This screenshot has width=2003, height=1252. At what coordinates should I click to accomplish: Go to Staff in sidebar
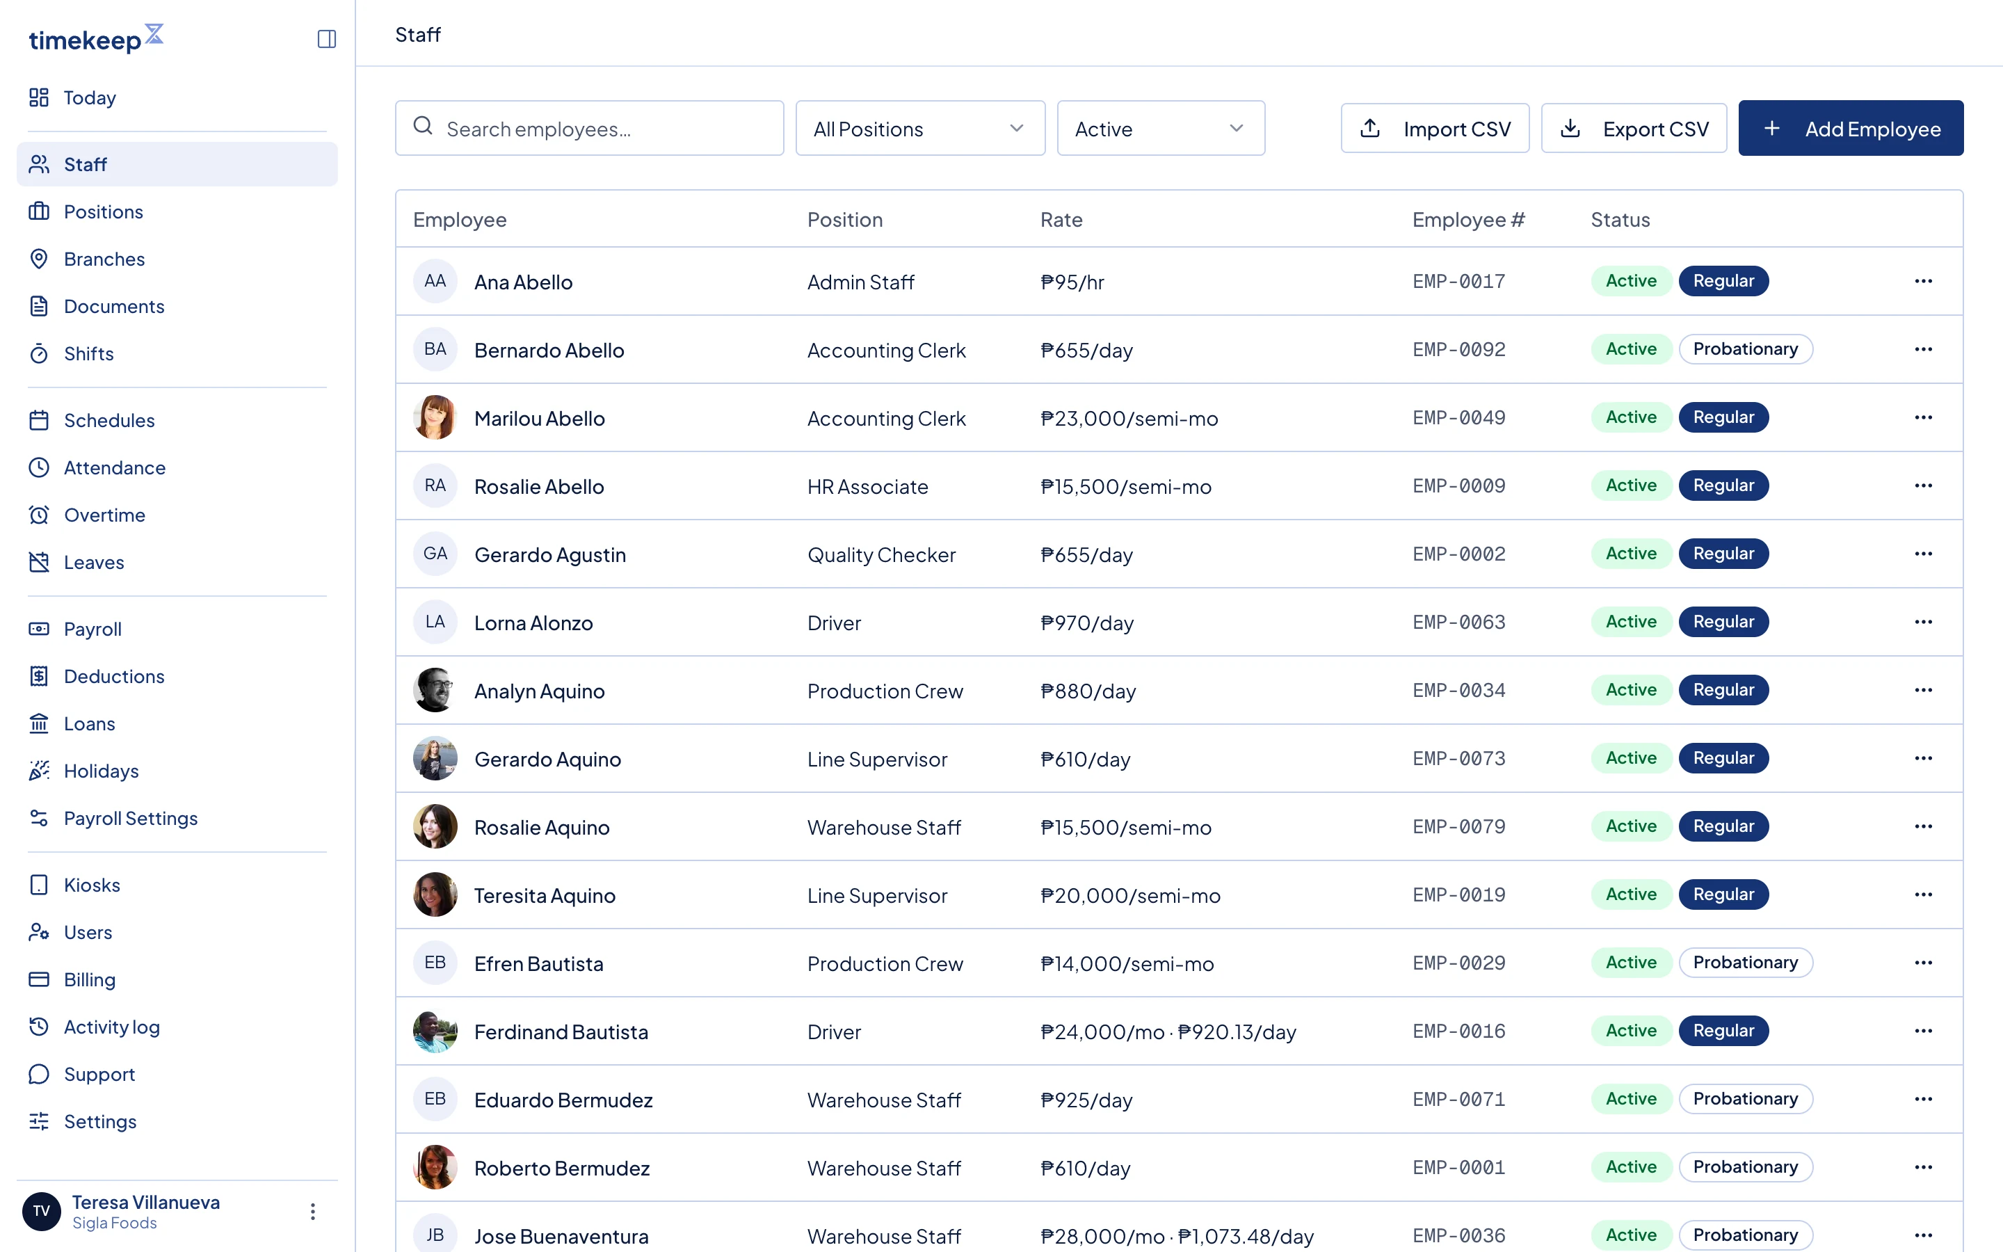(x=177, y=164)
